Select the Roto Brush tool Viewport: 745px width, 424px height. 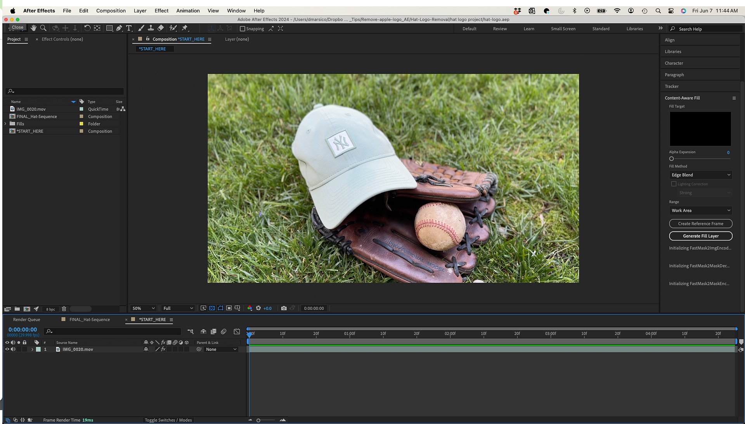coord(173,28)
